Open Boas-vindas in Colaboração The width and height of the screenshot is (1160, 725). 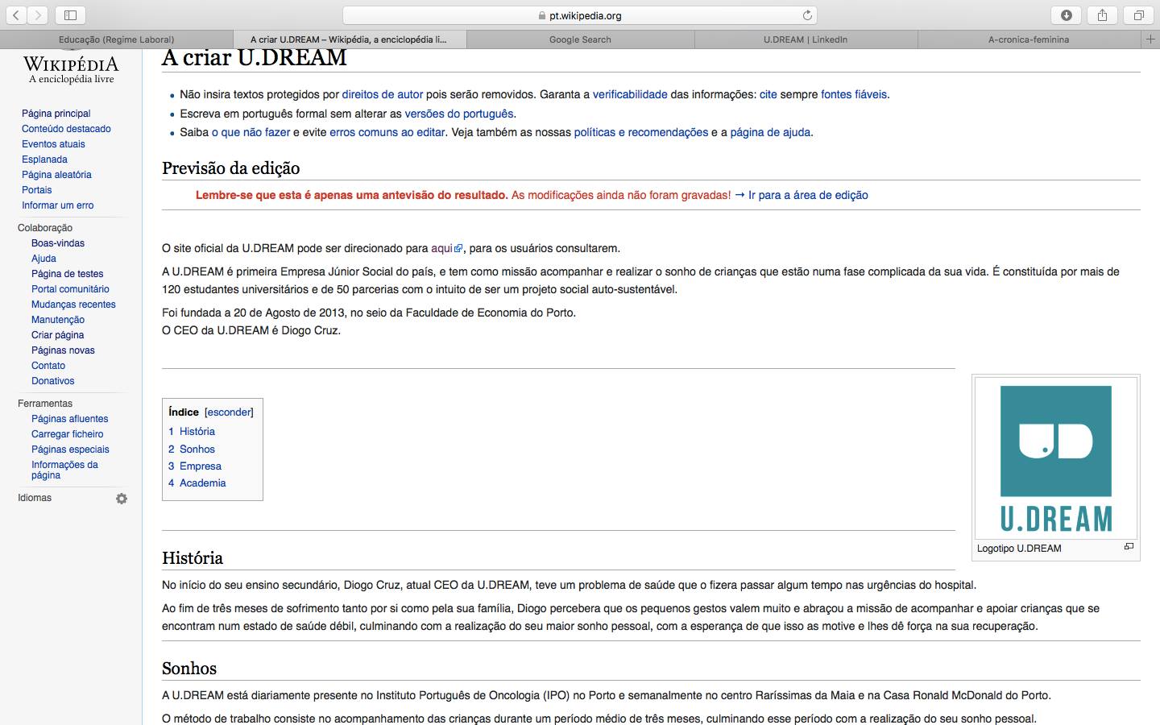pos(58,243)
